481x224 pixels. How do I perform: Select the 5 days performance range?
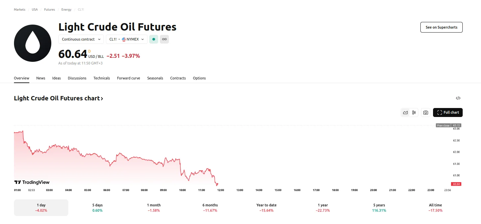pyautogui.click(x=97, y=207)
